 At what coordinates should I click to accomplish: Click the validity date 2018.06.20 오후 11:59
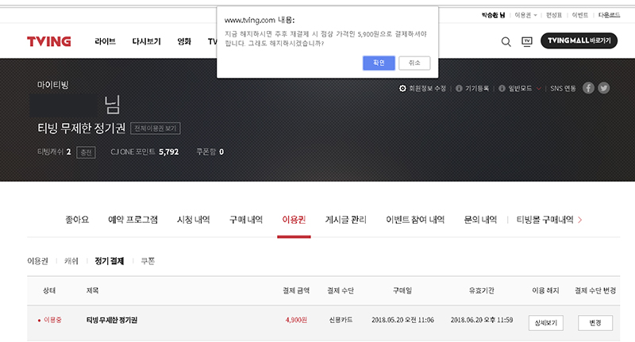482,320
